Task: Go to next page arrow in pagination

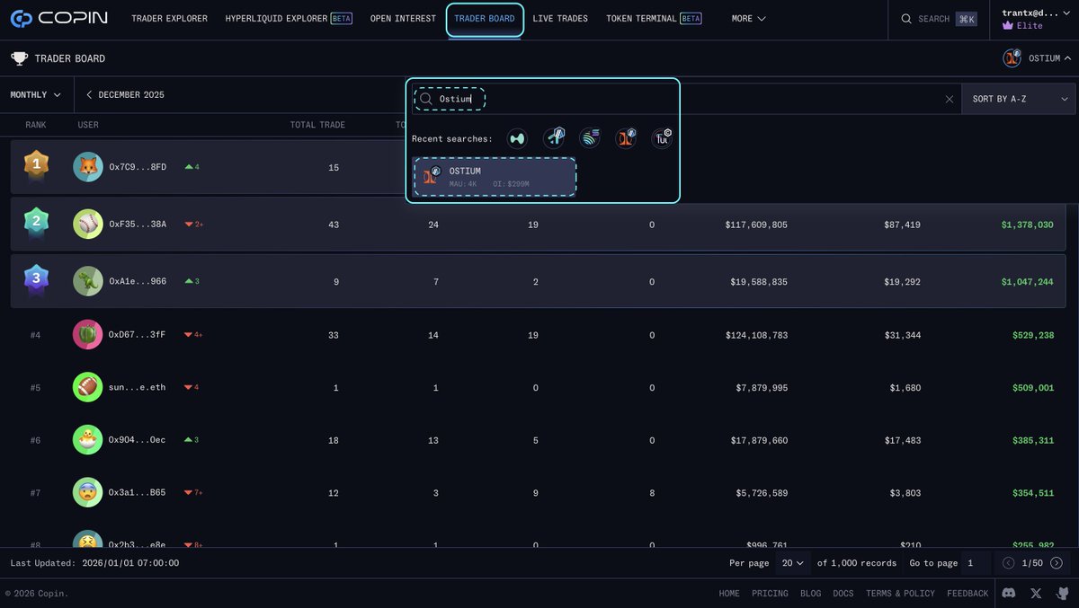Action: [1057, 563]
